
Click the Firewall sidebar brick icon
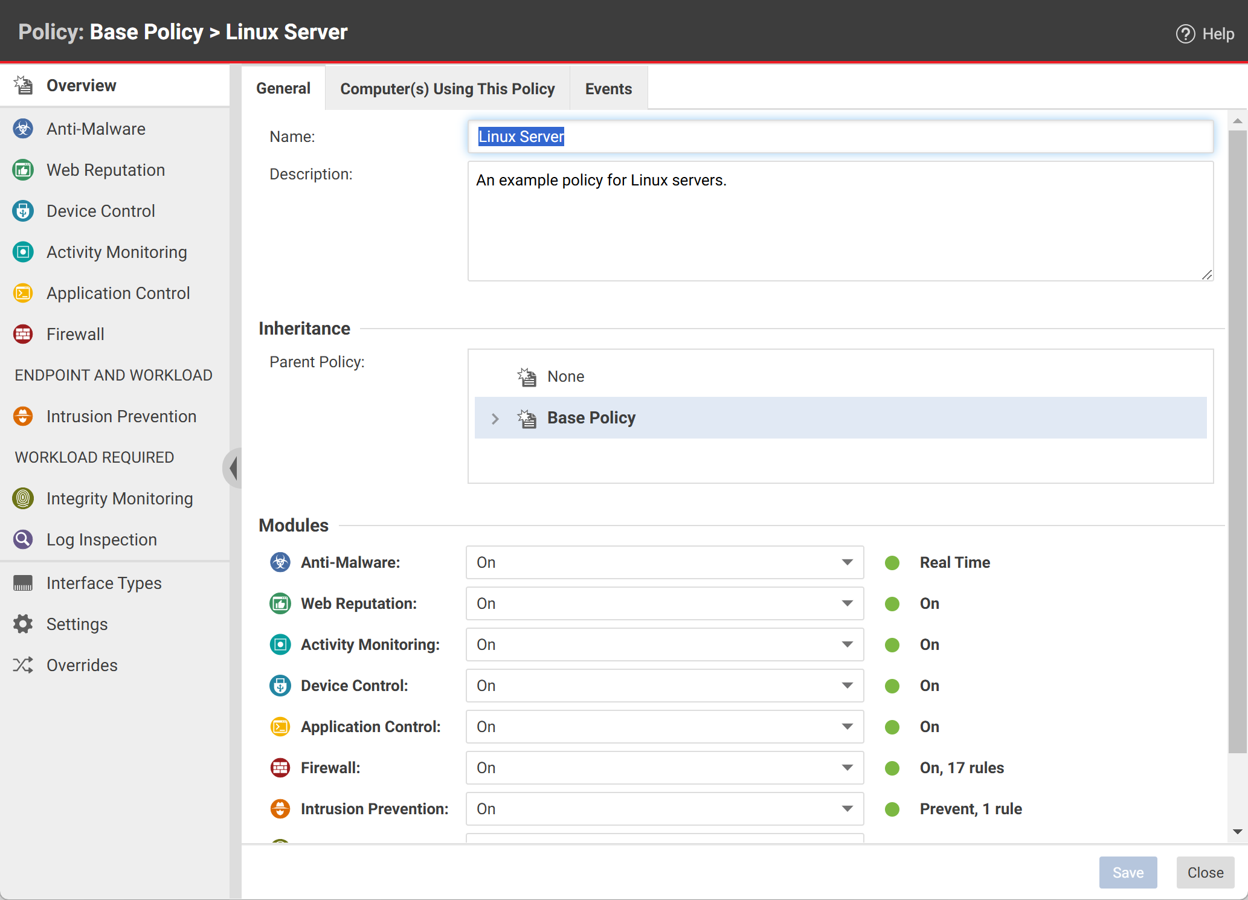23,334
